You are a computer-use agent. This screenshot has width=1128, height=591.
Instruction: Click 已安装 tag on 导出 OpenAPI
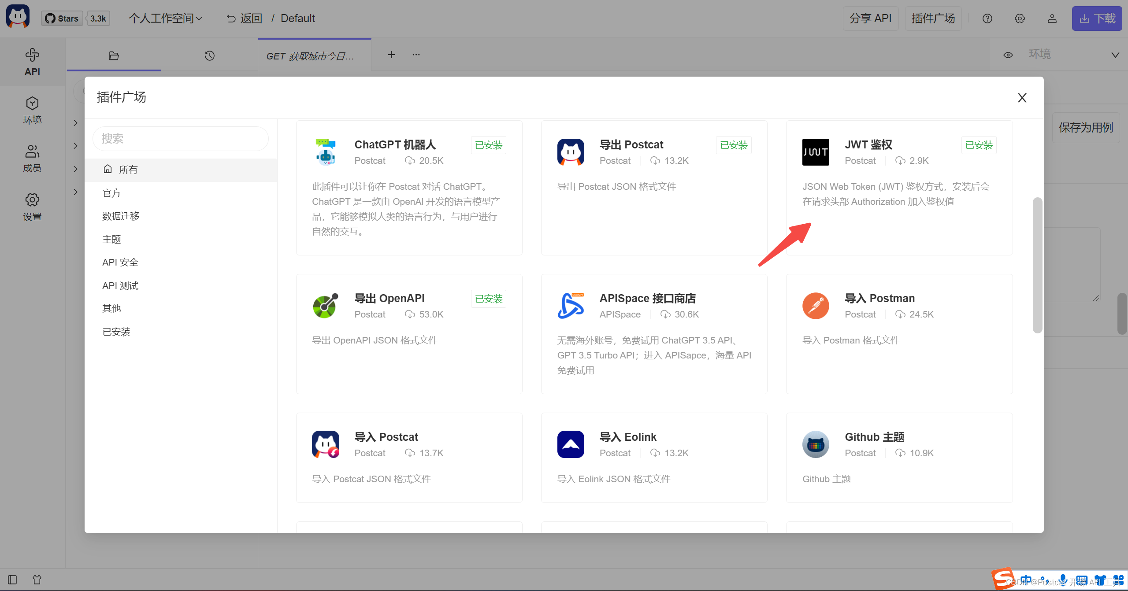coord(489,299)
